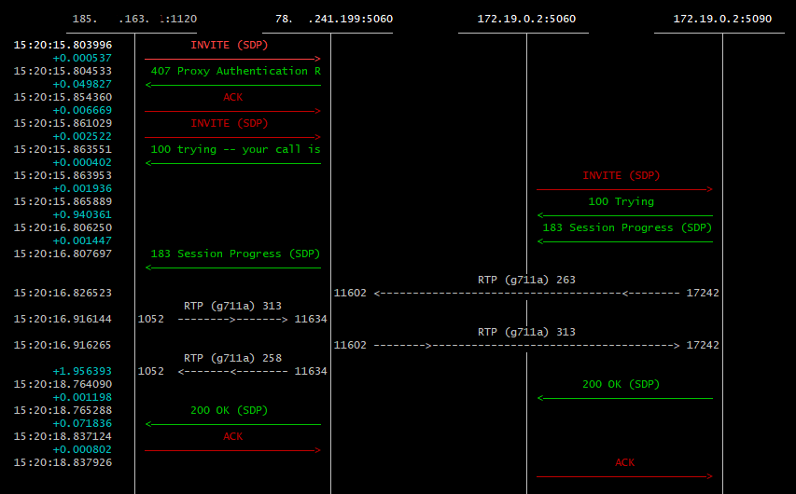Select the INVITE sent toward 172.19.0.2:5090
The image size is (796, 494).
pyautogui.click(x=621, y=175)
